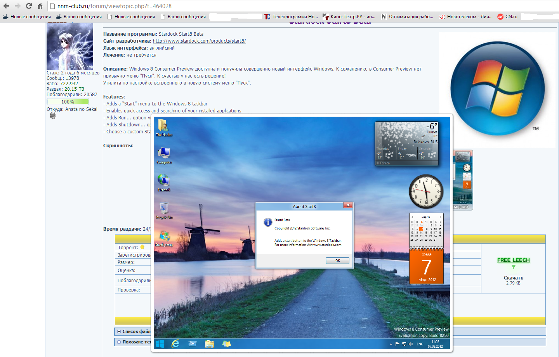559x357 pixels.
Task: Click the green download arrow under FREE LEECH
Action: [x=513, y=267]
